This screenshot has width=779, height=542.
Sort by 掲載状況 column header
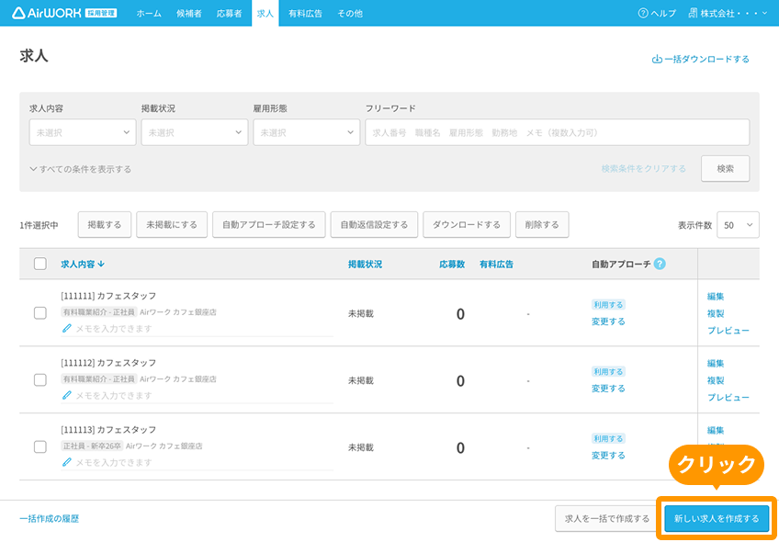(366, 265)
